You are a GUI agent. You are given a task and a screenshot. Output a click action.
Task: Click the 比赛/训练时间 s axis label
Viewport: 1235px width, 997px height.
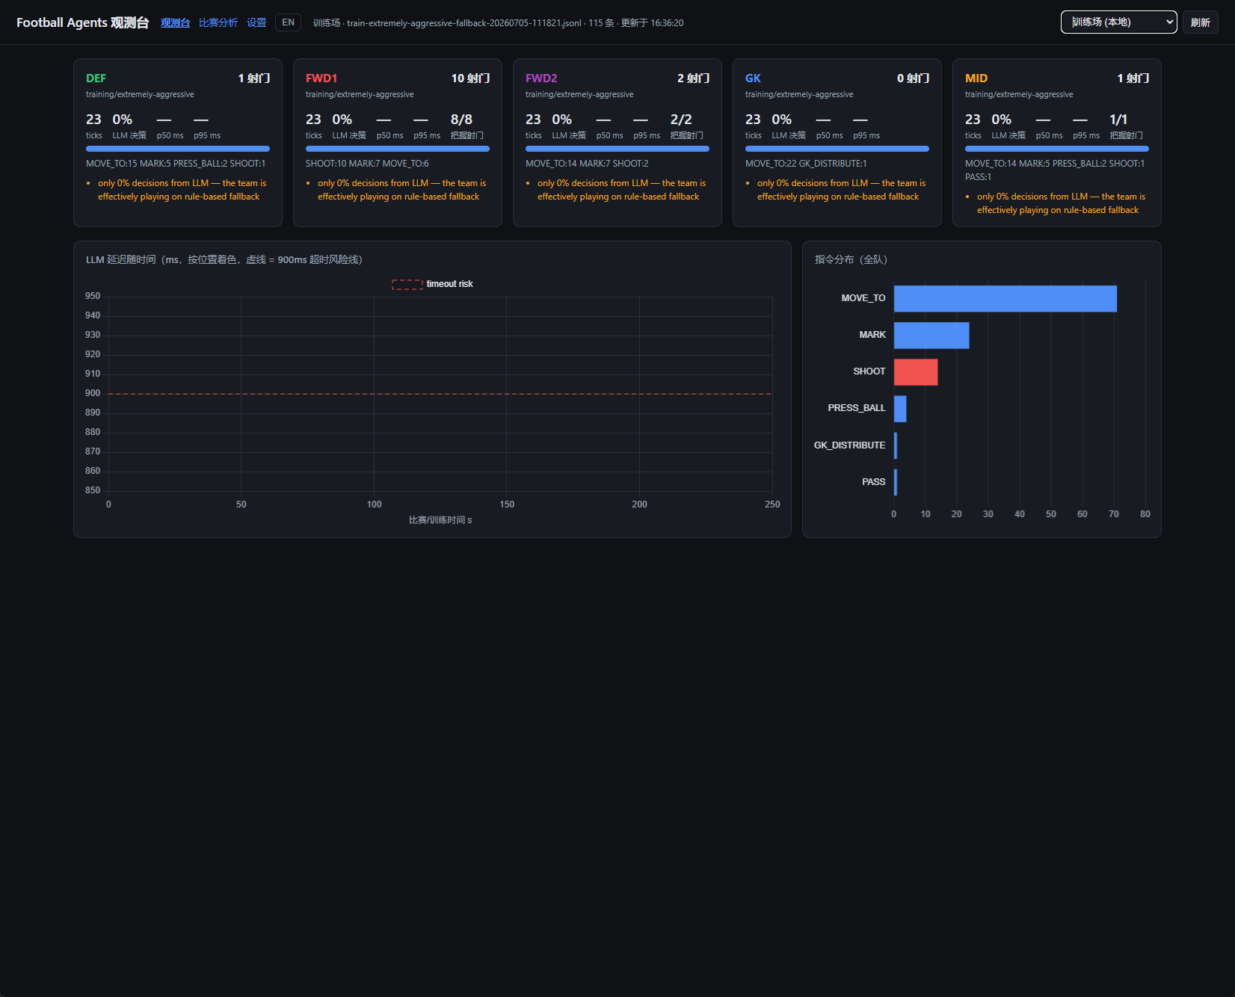pyautogui.click(x=440, y=520)
